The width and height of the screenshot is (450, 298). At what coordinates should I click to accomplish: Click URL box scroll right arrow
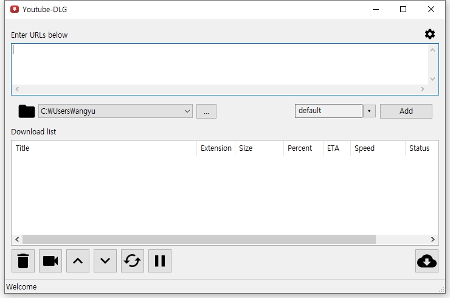423,89
